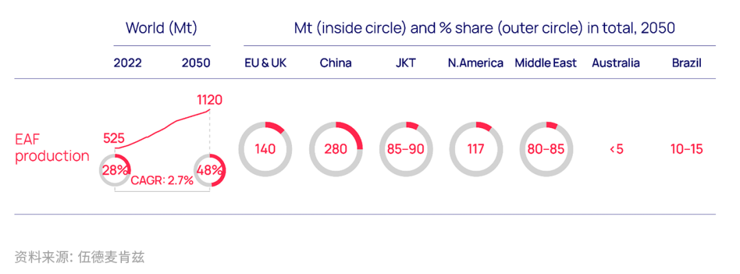The image size is (740, 274).
Task: Click the Australia column header
Action: pyautogui.click(x=616, y=63)
